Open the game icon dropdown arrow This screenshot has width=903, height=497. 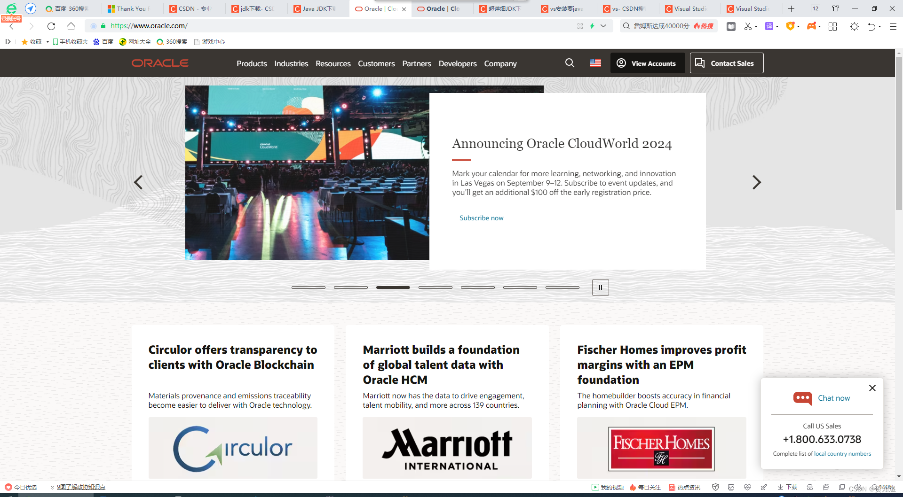(819, 26)
